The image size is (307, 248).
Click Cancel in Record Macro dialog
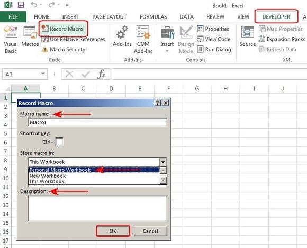click(150, 231)
